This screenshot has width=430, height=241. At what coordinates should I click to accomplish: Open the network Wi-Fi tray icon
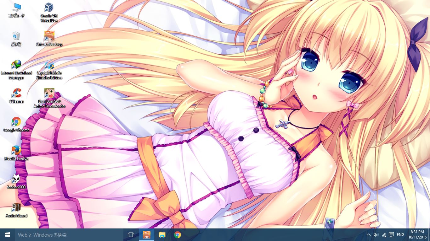pyautogui.click(x=384, y=235)
